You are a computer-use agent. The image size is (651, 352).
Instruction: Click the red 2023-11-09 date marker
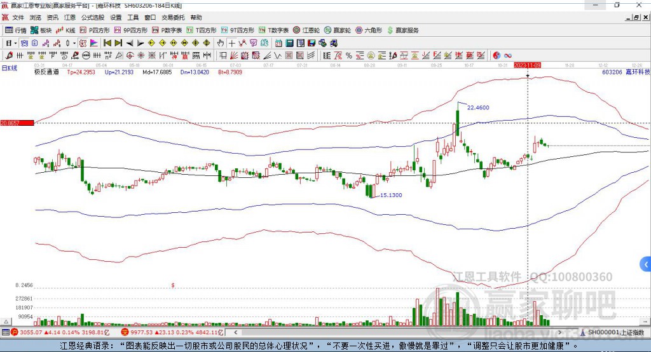(x=527, y=65)
